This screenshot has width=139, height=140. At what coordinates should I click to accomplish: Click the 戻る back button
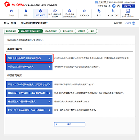coord(69,124)
